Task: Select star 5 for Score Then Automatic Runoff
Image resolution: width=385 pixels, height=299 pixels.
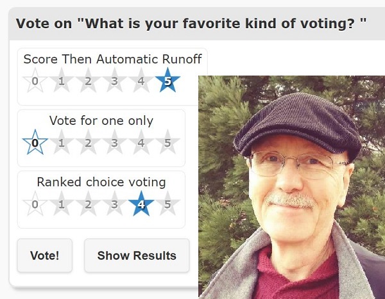Action: click(167, 81)
